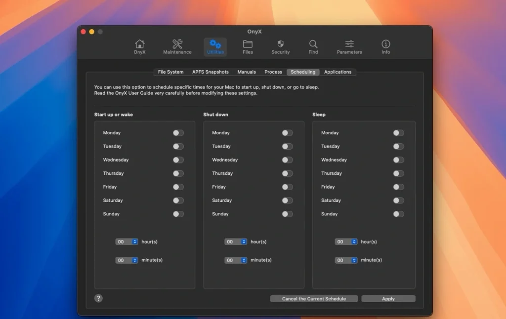Click the "Shut down" section heading
The image size is (506, 319).
click(215, 115)
